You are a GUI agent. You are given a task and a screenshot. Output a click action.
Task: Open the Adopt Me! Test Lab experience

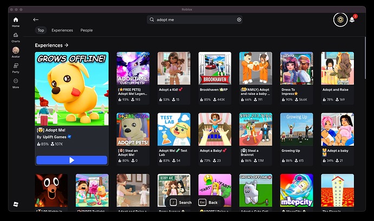click(x=174, y=139)
